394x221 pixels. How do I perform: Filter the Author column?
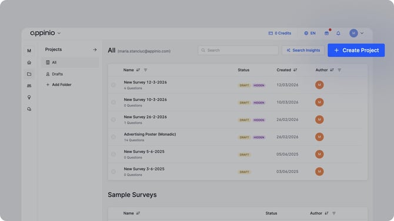pyautogui.click(x=339, y=70)
